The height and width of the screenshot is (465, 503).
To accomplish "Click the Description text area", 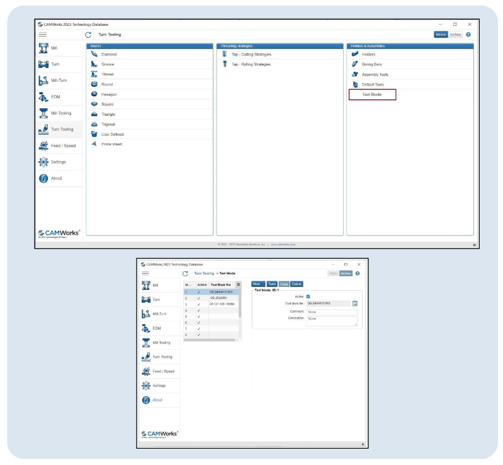I will click(x=332, y=322).
